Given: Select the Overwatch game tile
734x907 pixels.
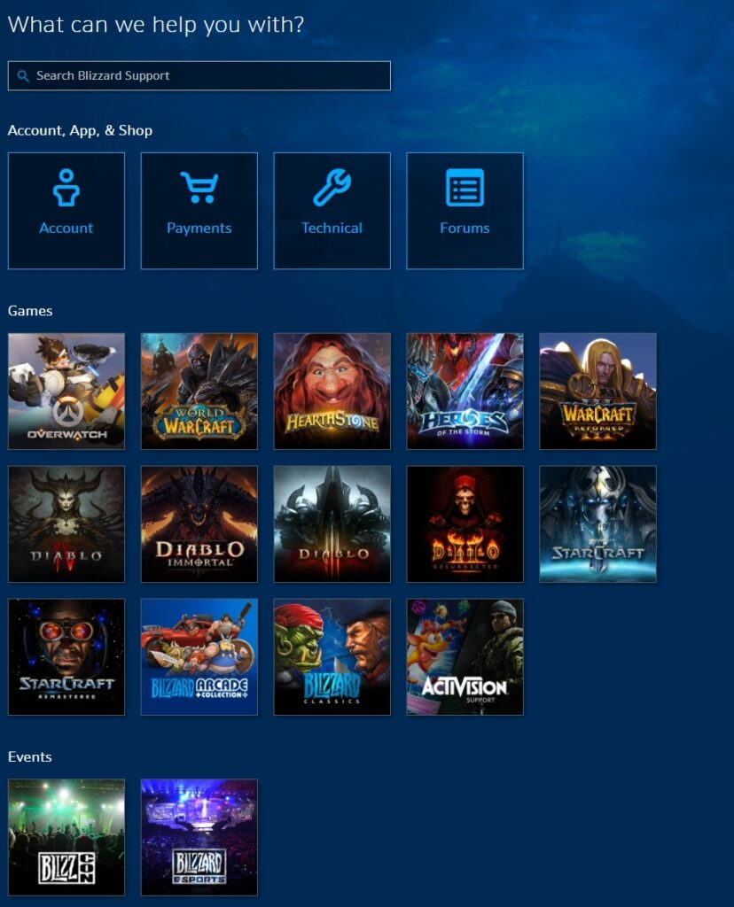Looking at the screenshot, I should (66, 391).
